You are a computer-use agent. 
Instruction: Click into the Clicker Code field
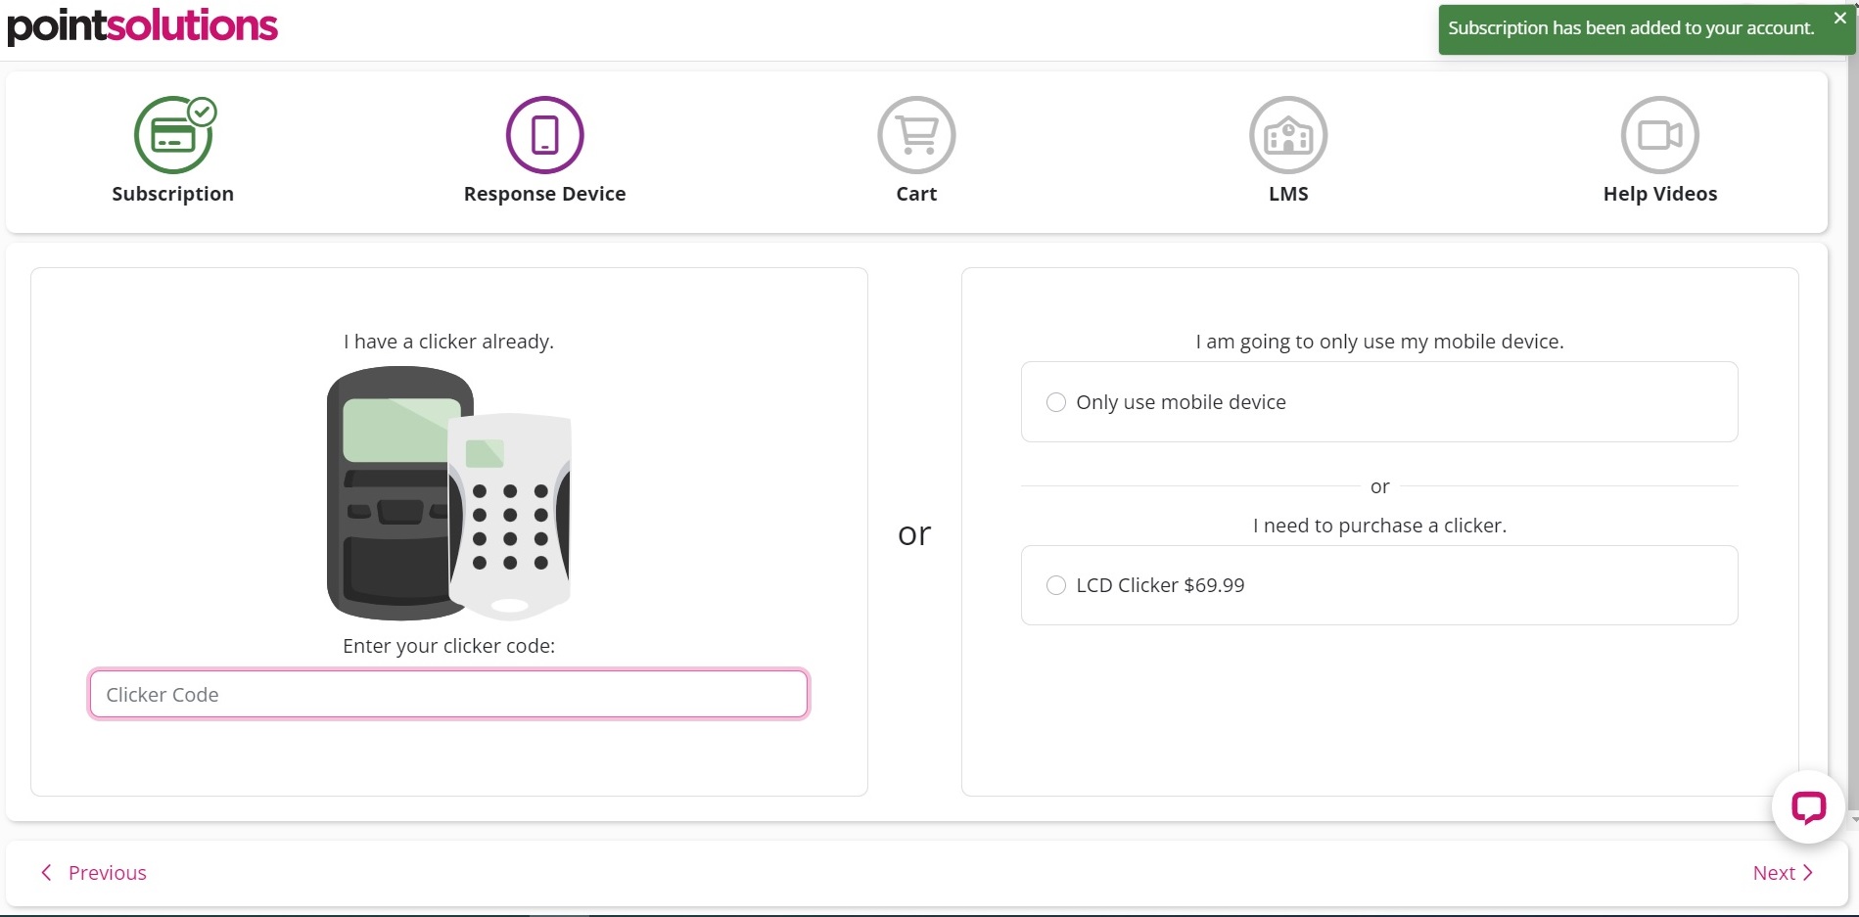[x=448, y=694]
